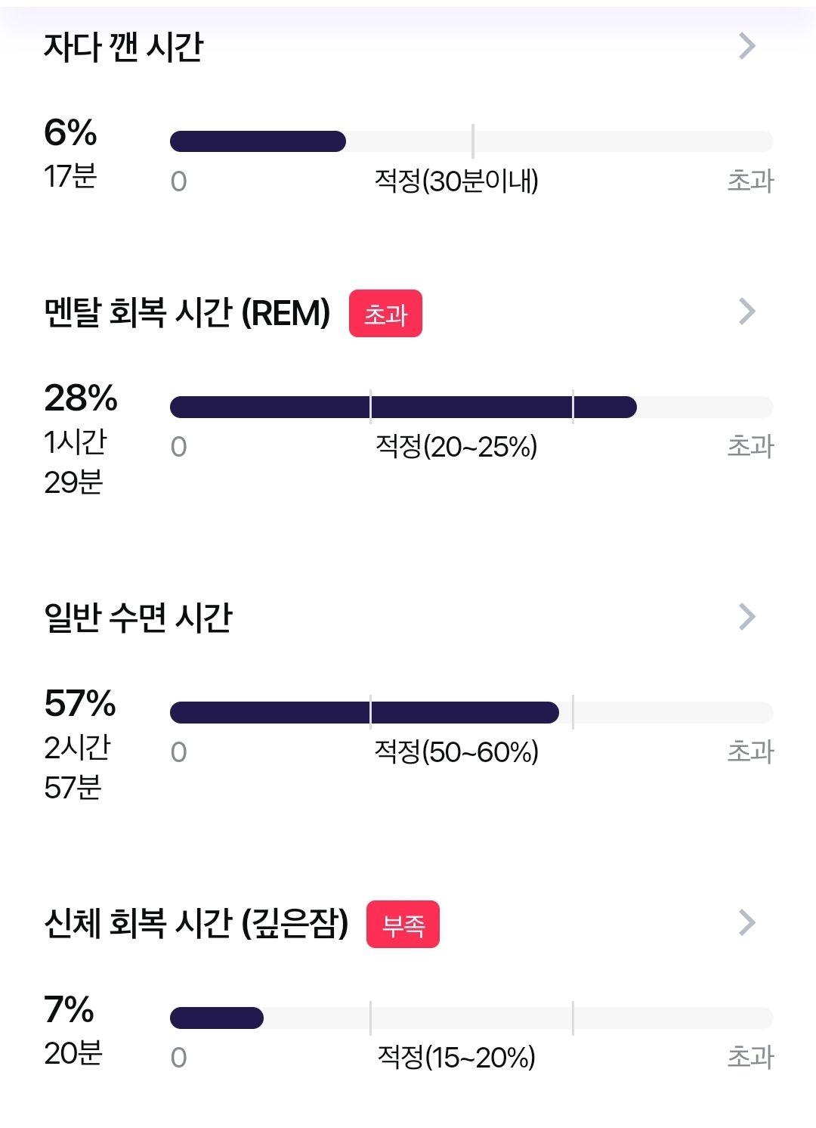Screen dimensions: 816x1128
Task: Select the 신체 회복 시간 (깊은잠) heading
Action: pyautogui.click(x=196, y=923)
